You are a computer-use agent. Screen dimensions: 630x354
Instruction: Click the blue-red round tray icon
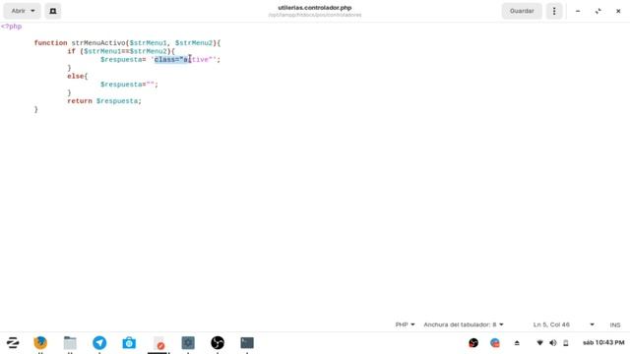[495, 343]
